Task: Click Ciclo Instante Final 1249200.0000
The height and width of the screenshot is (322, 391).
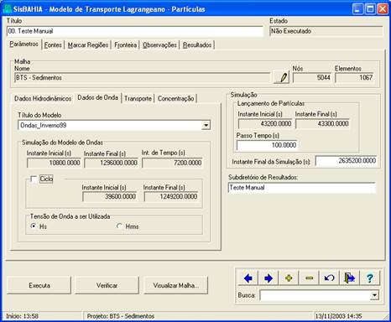Action: pyautogui.click(x=171, y=196)
